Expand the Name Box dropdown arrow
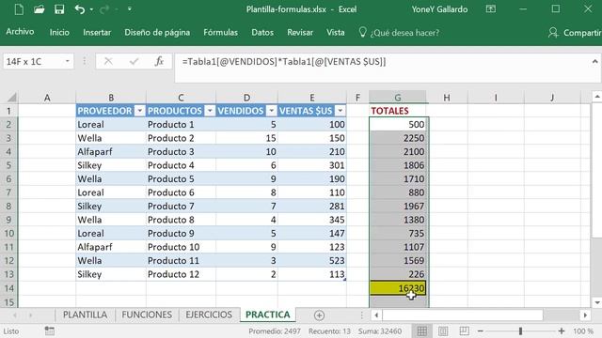The height and width of the screenshot is (338, 602). pyautogui.click(x=68, y=61)
